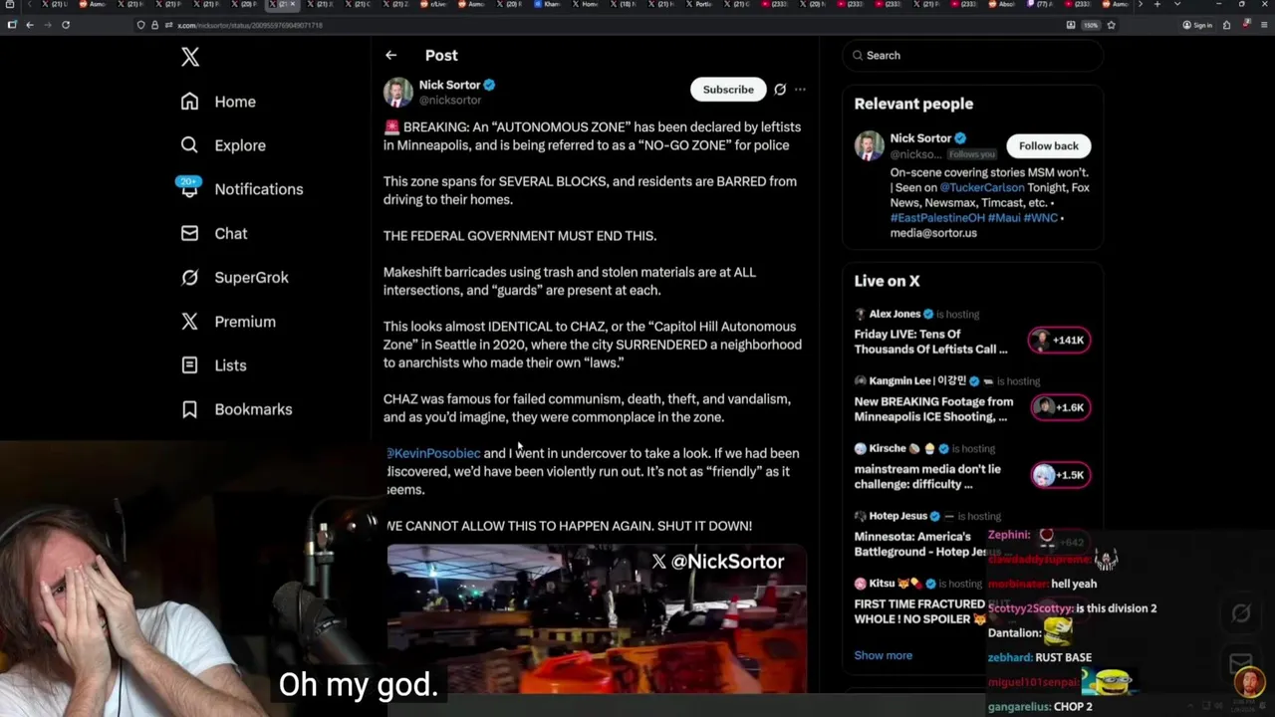Go to Home in the X sidebar
Viewport: 1275px width, 717px height.
pyautogui.click(x=218, y=102)
